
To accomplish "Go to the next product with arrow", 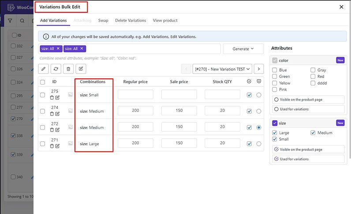I will point(259,68).
